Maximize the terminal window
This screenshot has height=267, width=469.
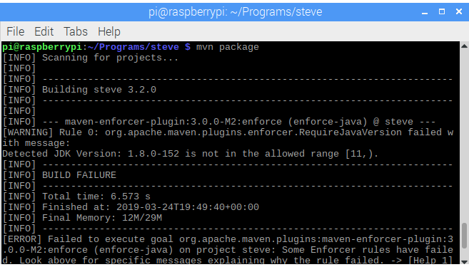(x=442, y=11)
